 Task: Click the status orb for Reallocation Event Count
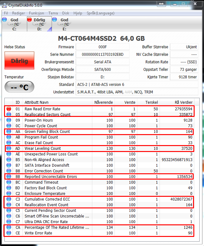tap(9, 205)
